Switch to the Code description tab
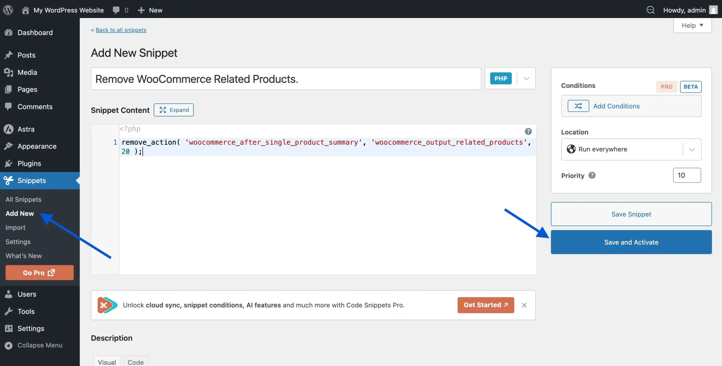This screenshot has height=366, width=722. [136, 361]
